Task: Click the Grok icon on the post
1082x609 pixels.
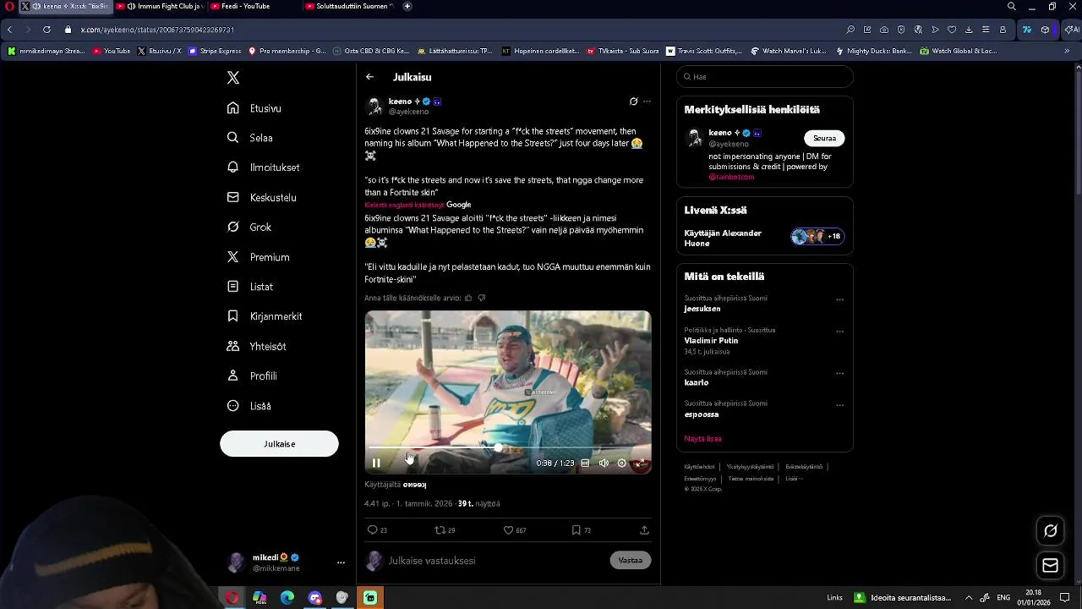Action: [x=633, y=101]
